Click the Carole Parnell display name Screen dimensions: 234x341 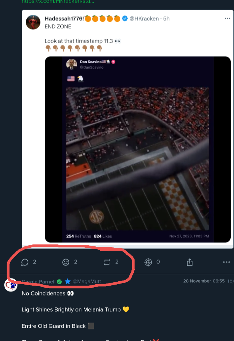coord(39,281)
